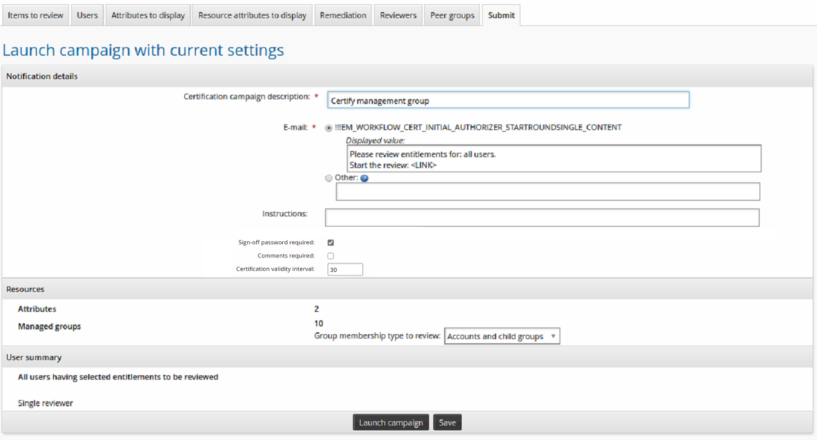Switch to the Remediation tab
Screen dimensions: 817x440
pos(343,15)
